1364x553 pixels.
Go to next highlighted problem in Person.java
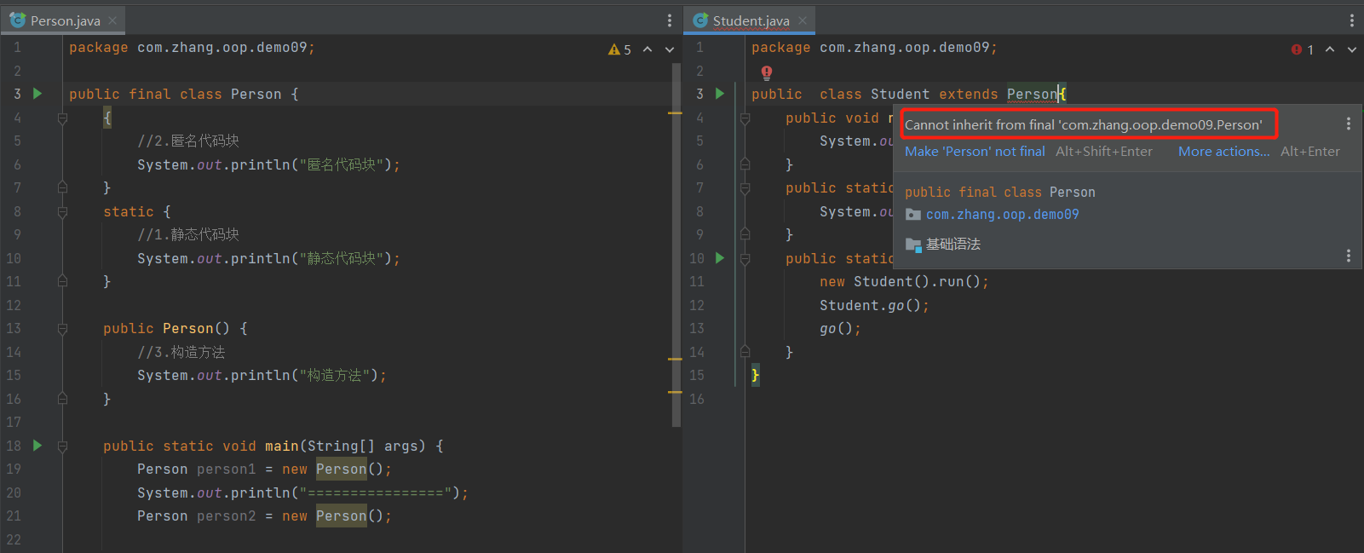point(670,49)
